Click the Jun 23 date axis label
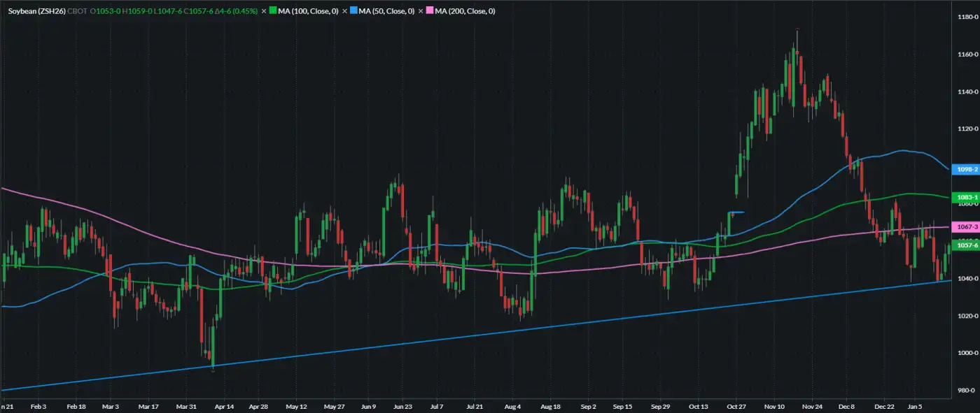Viewport: 980px width, 413px height. pos(403,406)
